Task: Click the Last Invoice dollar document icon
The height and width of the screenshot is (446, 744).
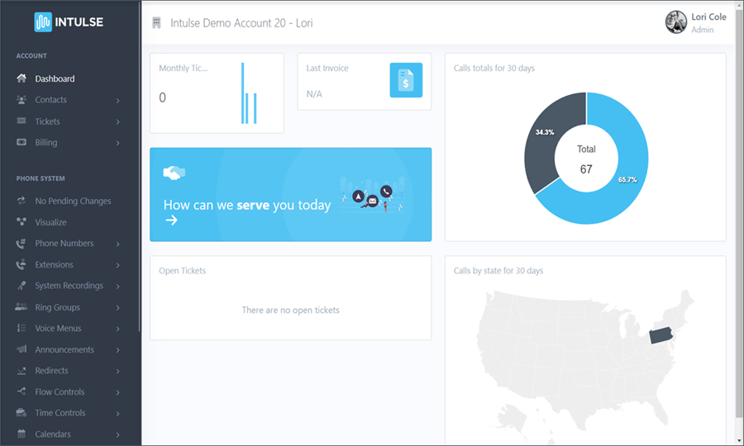Action: click(x=406, y=79)
